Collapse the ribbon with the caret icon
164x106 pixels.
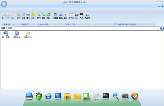tap(159, 6)
